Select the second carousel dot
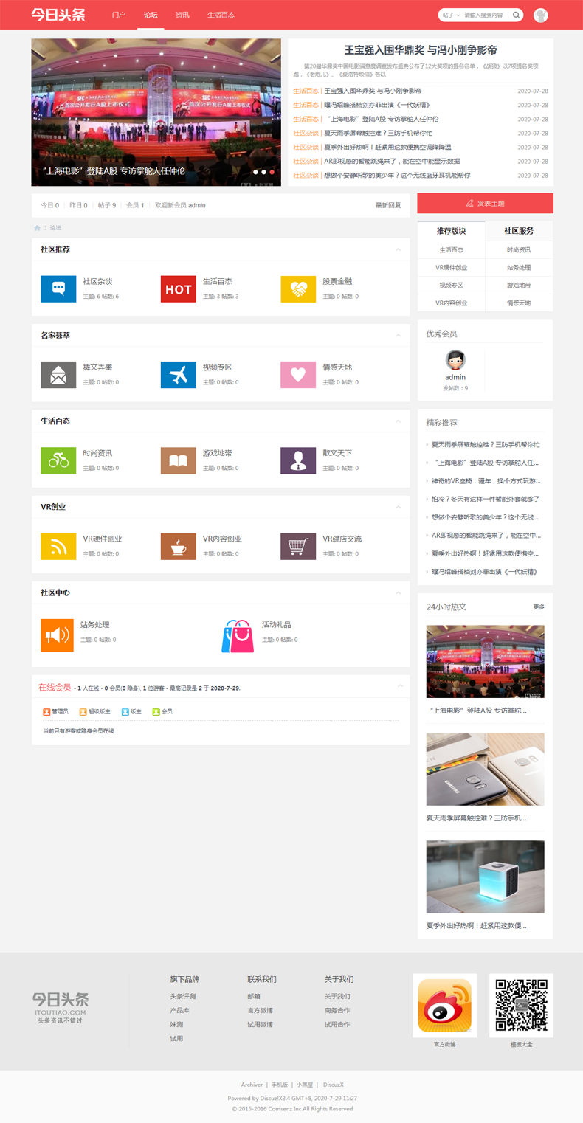This screenshot has width=583, height=1123. pos(263,172)
